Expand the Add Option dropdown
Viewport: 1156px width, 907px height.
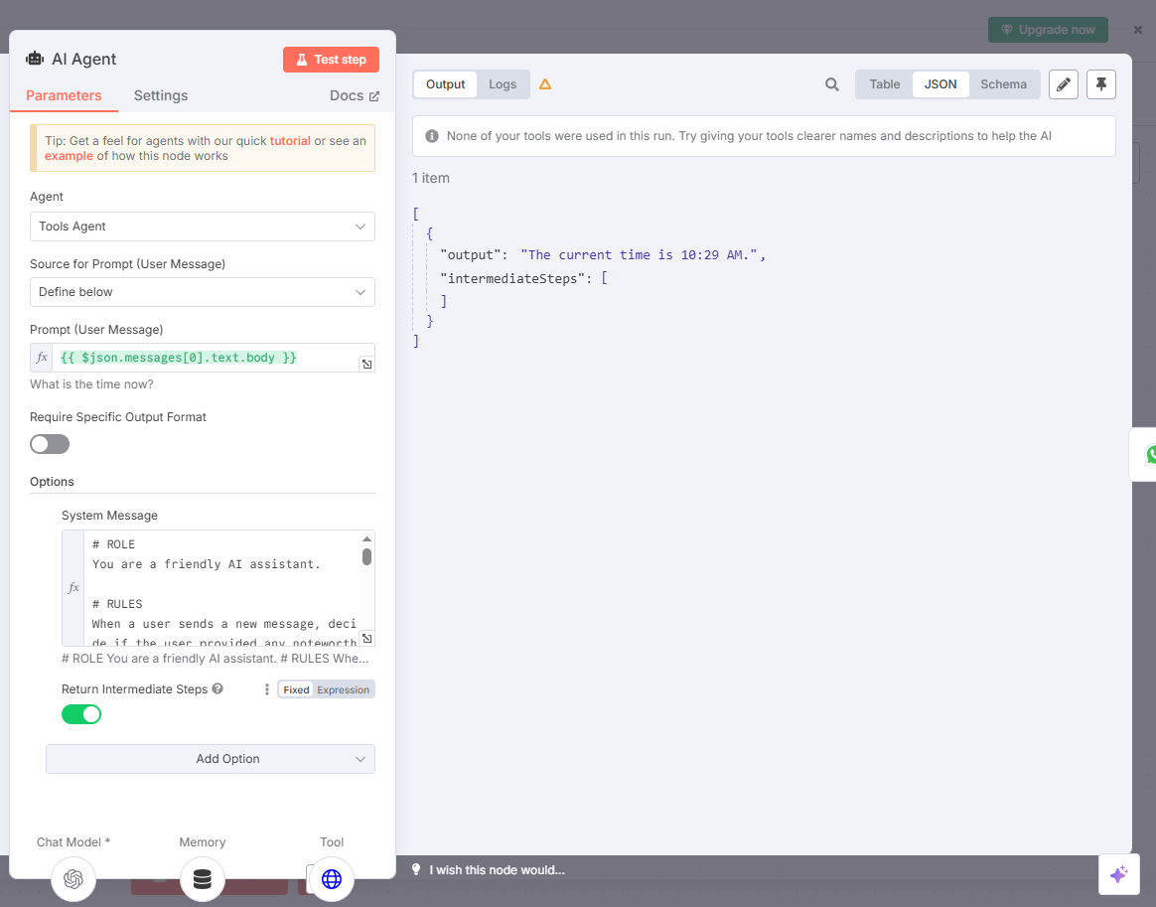pos(211,759)
